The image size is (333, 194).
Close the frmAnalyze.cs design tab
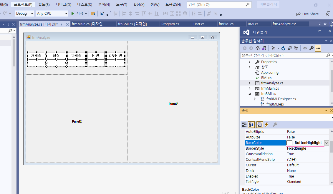click(x=67, y=25)
